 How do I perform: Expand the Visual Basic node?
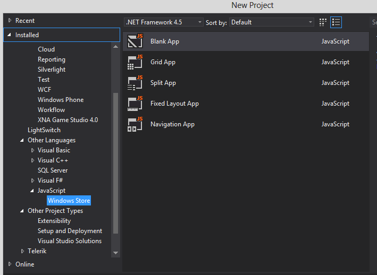click(32, 151)
